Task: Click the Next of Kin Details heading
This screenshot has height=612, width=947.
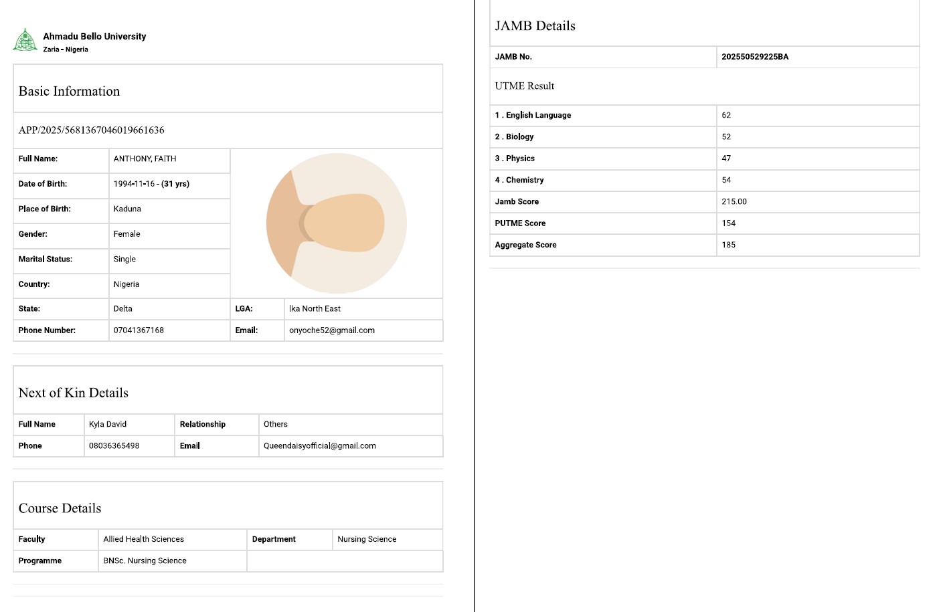Action: pos(74,393)
